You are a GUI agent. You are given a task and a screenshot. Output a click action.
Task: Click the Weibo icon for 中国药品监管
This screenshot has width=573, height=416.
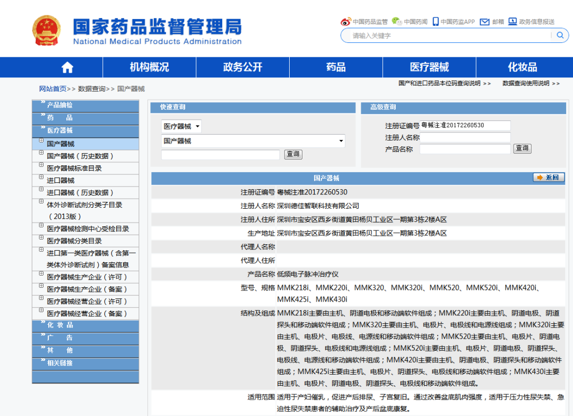point(346,22)
